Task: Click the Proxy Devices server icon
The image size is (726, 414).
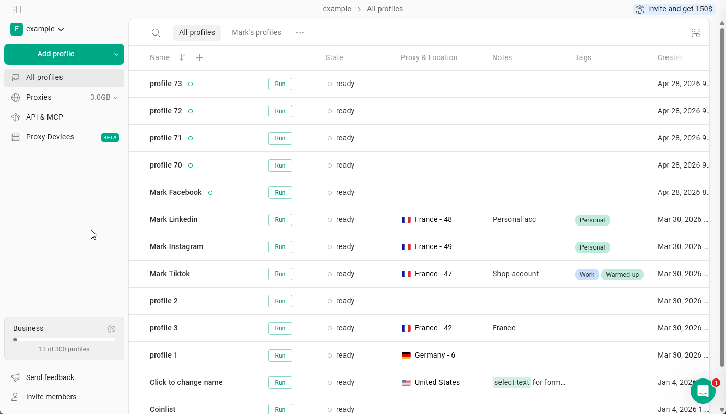Action: 16,137
